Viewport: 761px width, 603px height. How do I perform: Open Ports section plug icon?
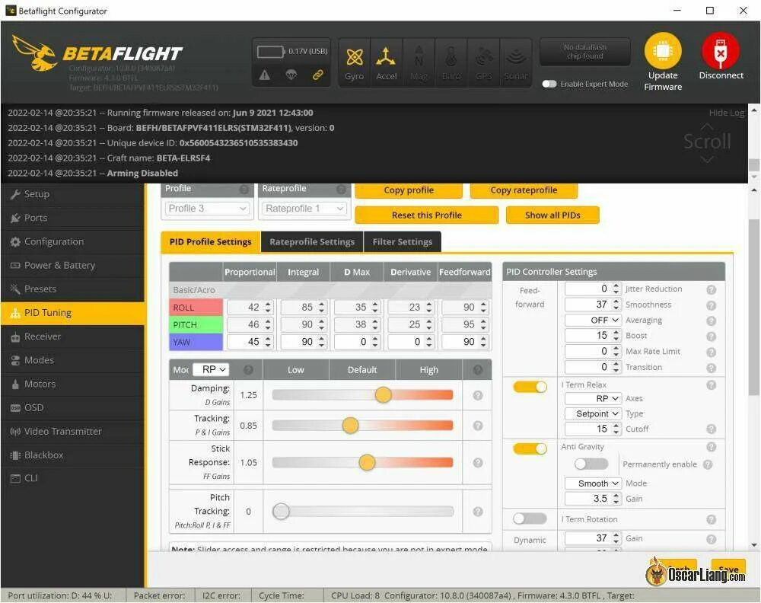(x=15, y=218)
